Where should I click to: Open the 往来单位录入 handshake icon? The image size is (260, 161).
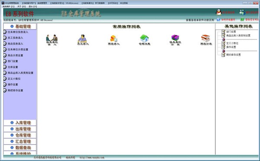[52, 40]
